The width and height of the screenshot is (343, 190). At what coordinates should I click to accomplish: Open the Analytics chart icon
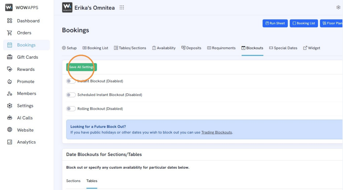click(10, 142)
